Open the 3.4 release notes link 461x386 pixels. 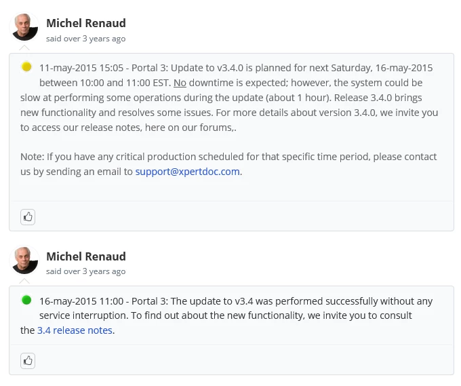75,330
